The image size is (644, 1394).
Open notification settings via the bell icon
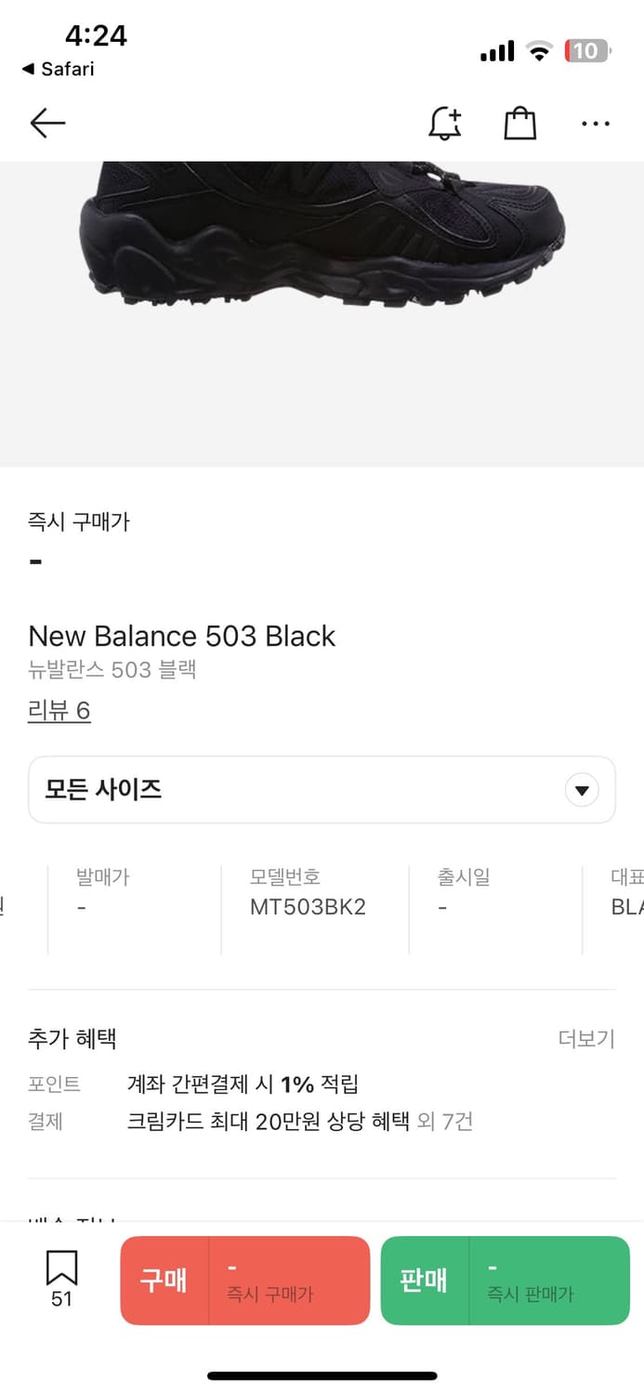tap(445, 122)
